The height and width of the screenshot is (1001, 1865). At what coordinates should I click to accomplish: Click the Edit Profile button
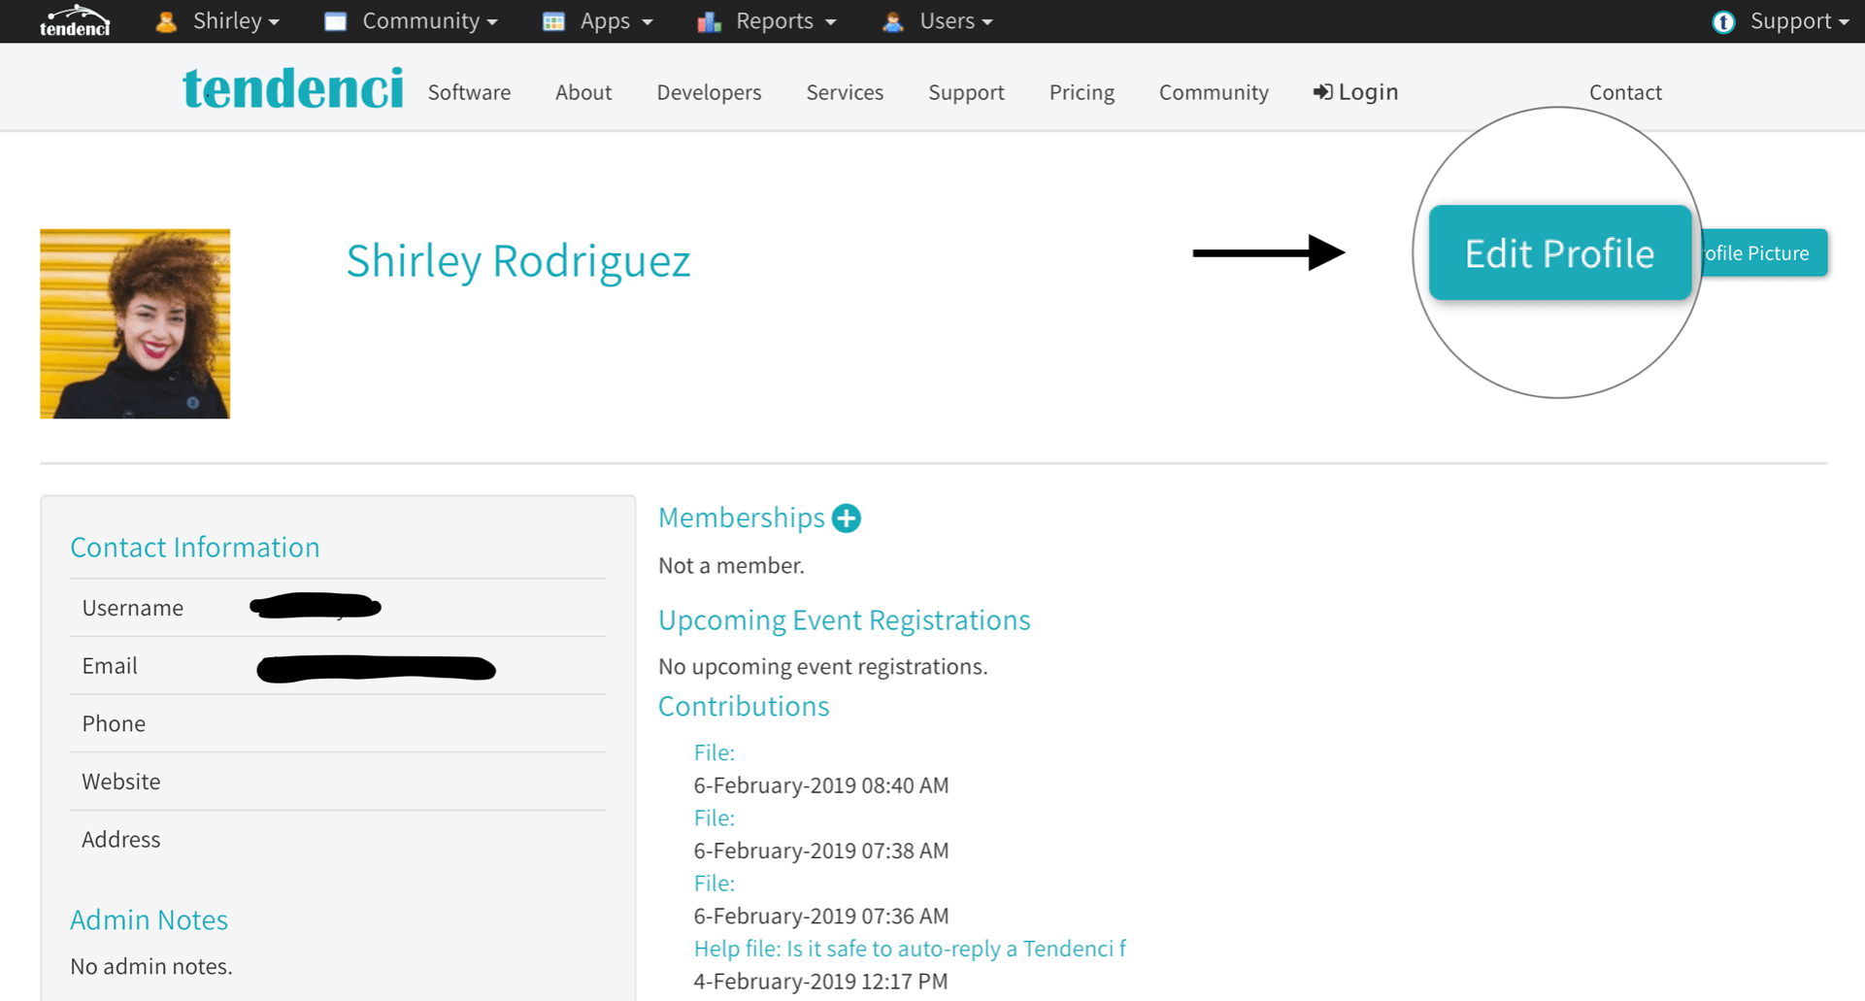(x=1559, y=252)
